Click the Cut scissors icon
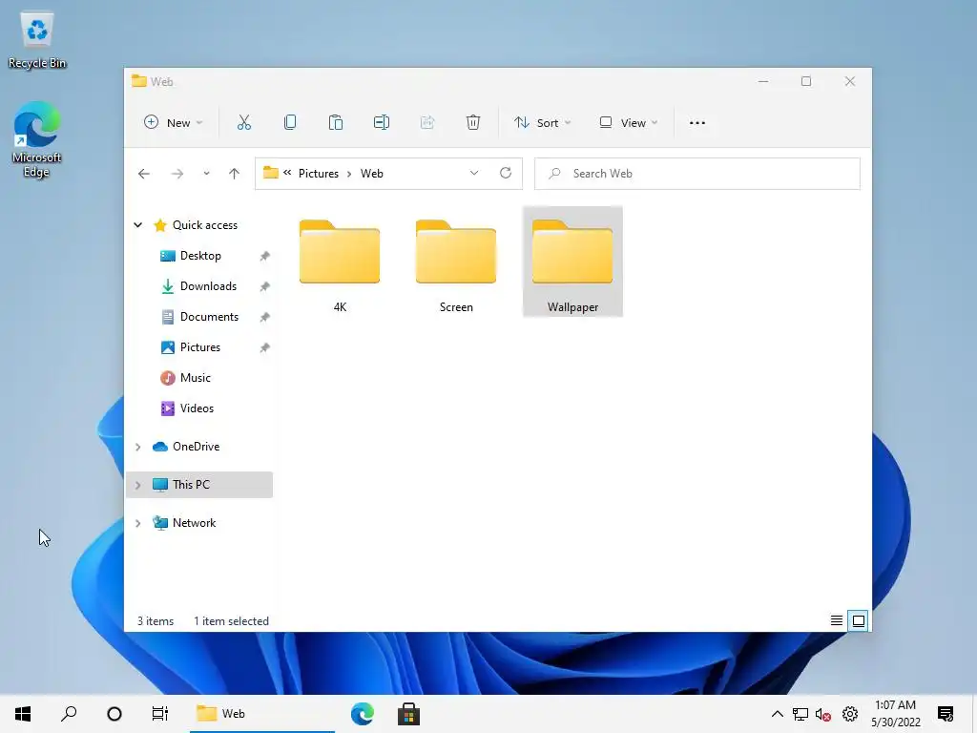The height and width of the screenshot is (733, 977). [243, 123]
